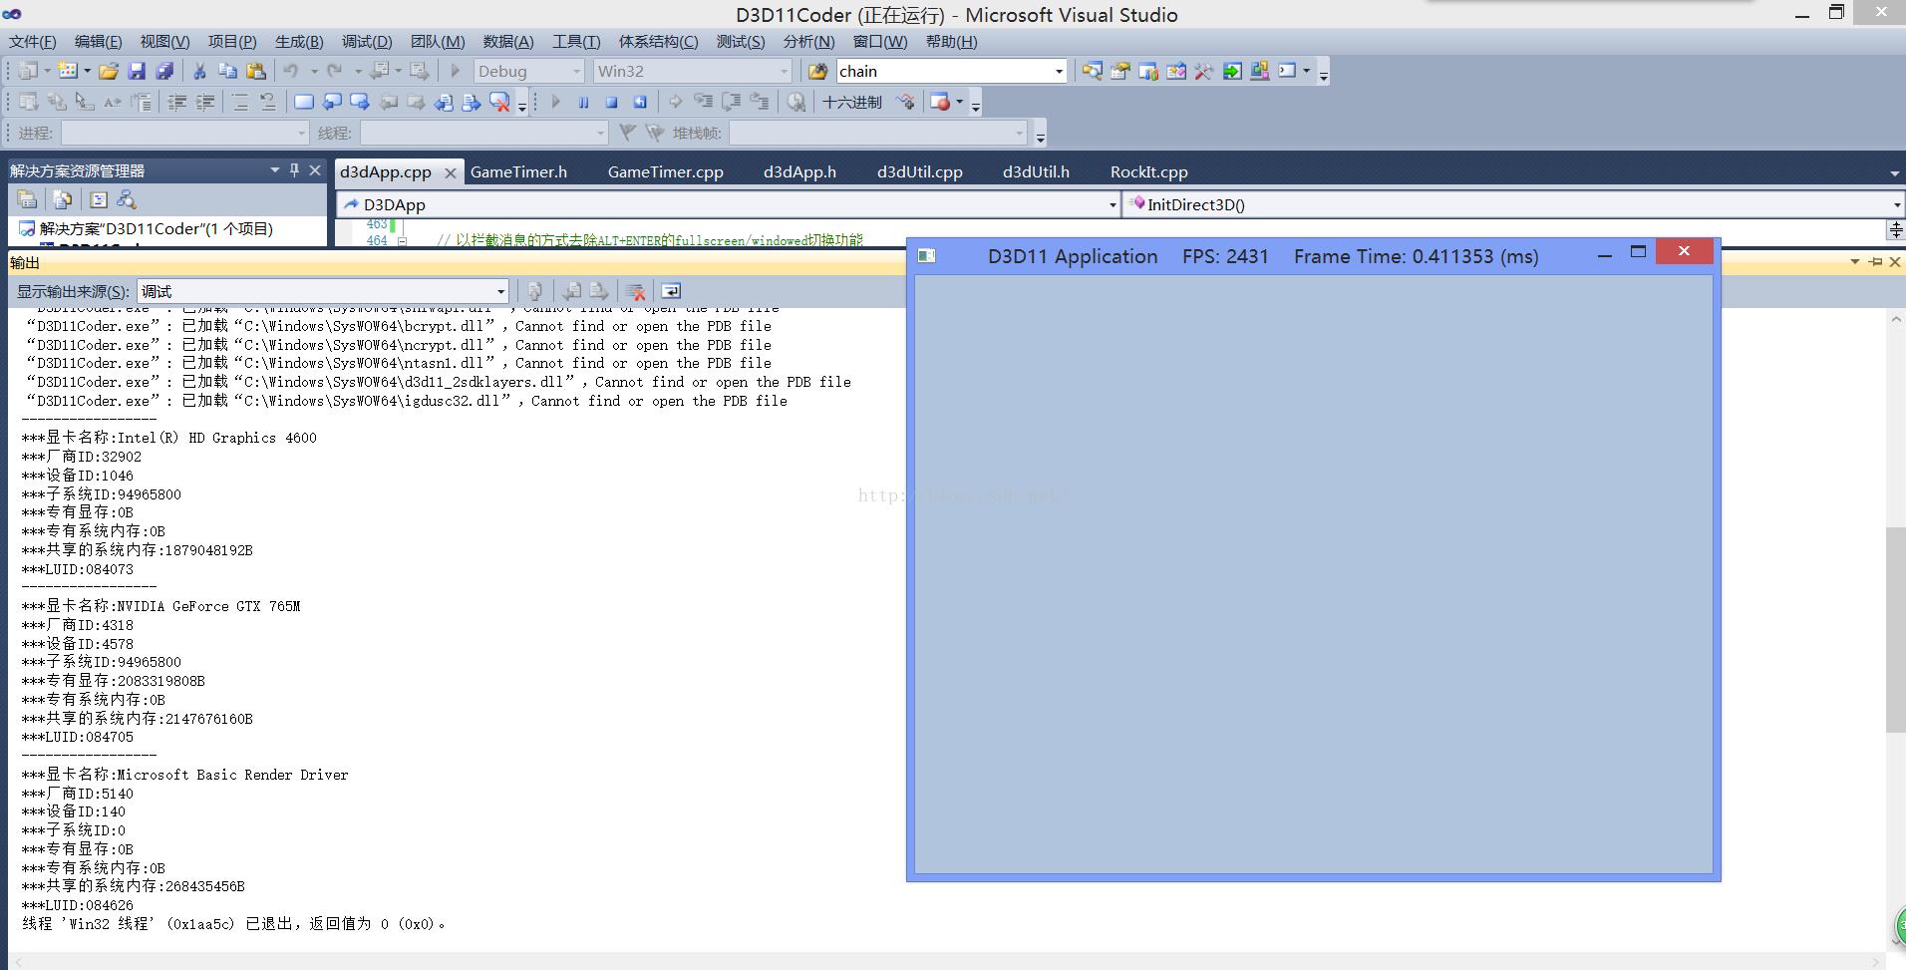Screen dimensions: 1906x970
Task: Switch to the GameTimer.cpp tab
Action: tap(666, 171)
